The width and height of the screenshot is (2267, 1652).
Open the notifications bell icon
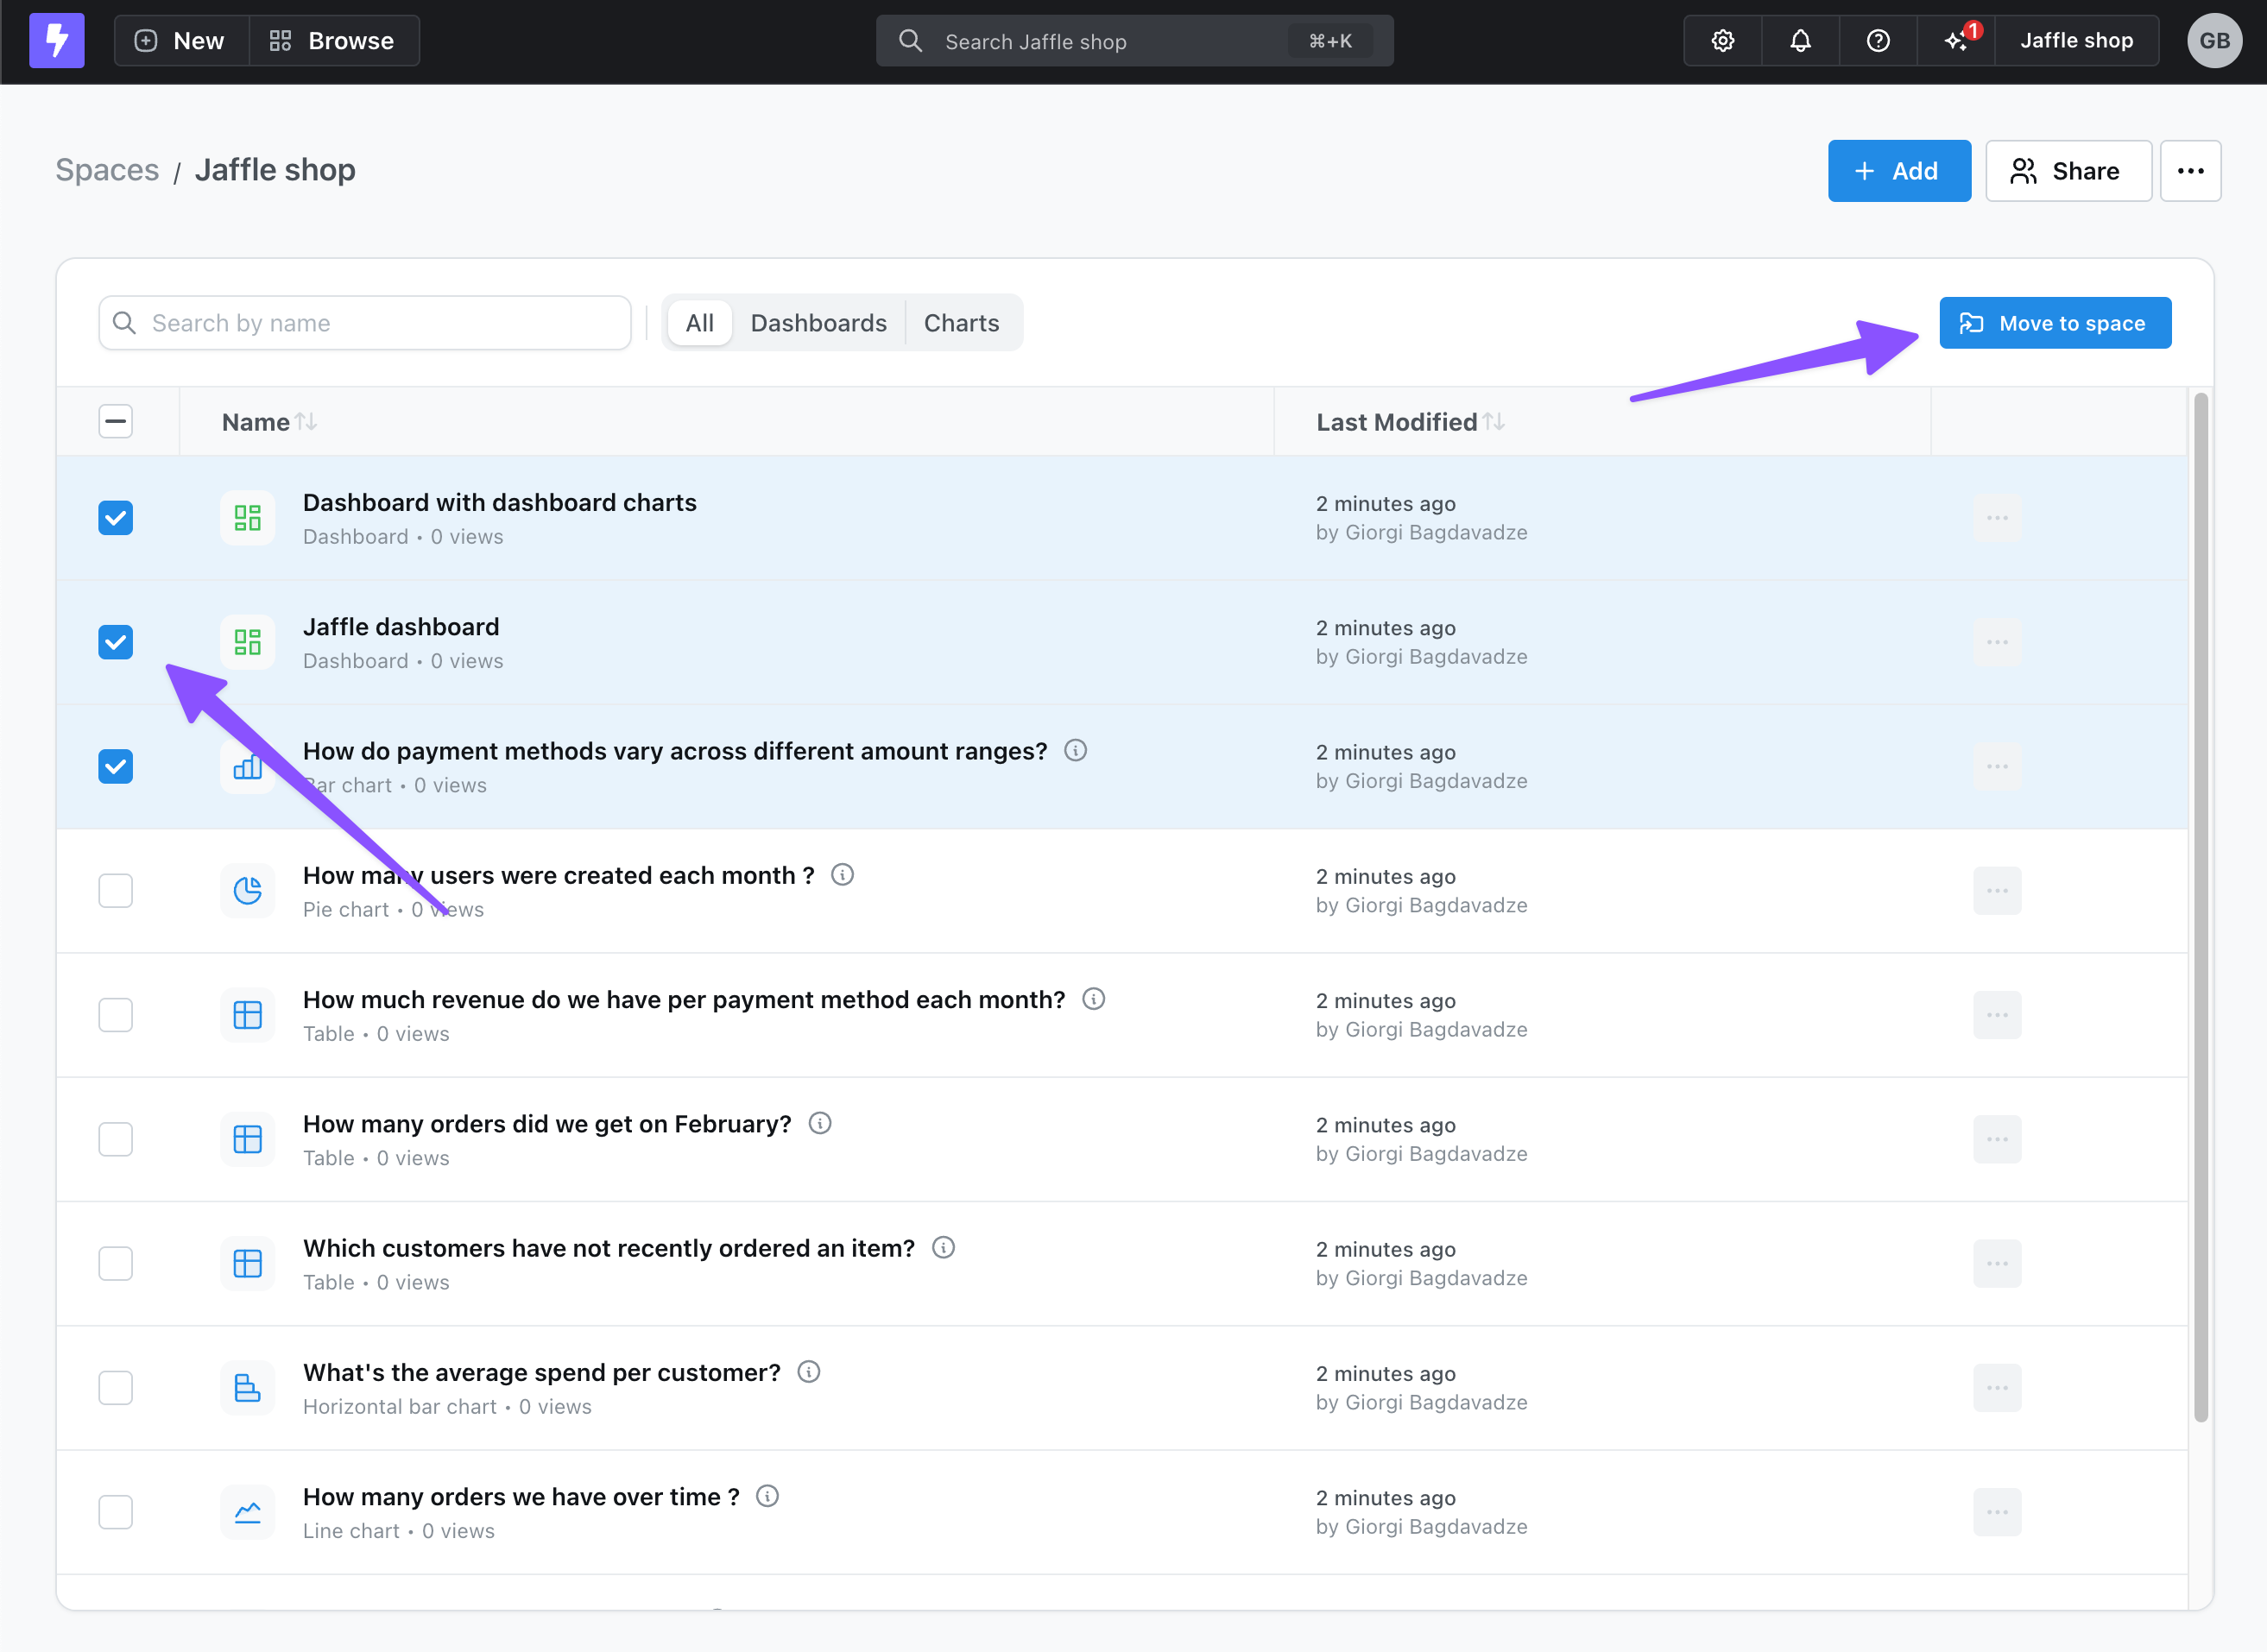point(1800,41)
